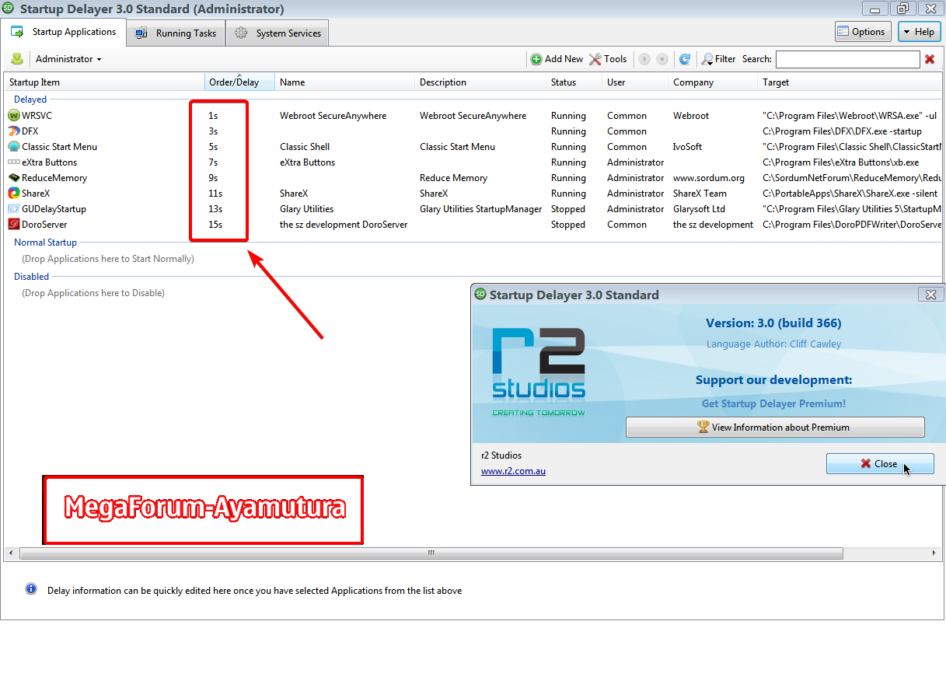Click View Information about Premium button
This screenshot has height=691, width=946.
(x=775, y=427)
